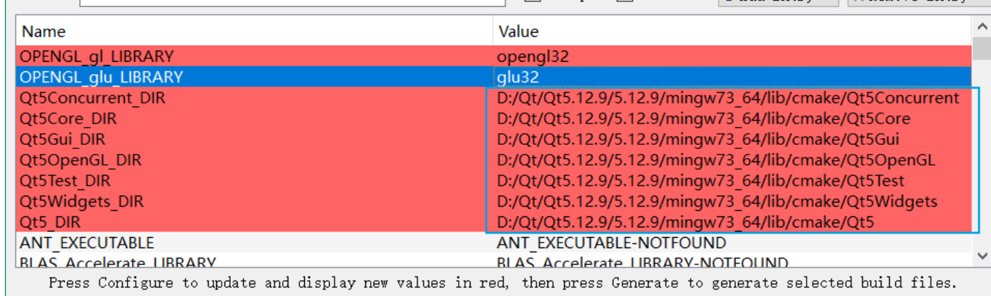The height and width of the screenshot is (296, 991).
Task: Click the path value ending in cmake/Qt5Core
Action: coord(703,119)
